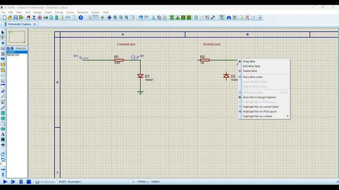The height and width of the screenshot is (190, 339).
Task: Select the Buses Mode tool
Action: 3,59
